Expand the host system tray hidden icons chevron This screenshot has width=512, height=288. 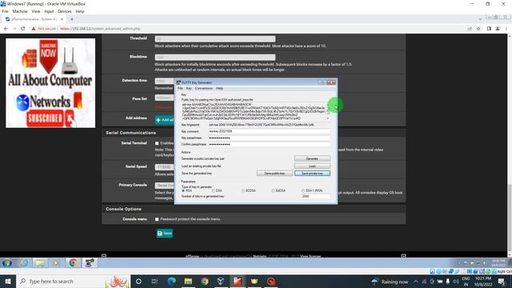(416, 282)
